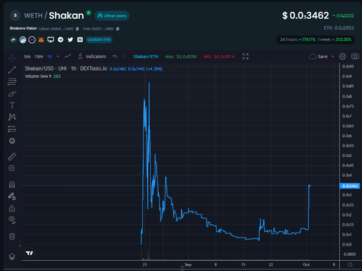Collapse the drawing toolbar side arrow
Image resolution: width=362 pixels, height=271 pixels.
[20, 246]
